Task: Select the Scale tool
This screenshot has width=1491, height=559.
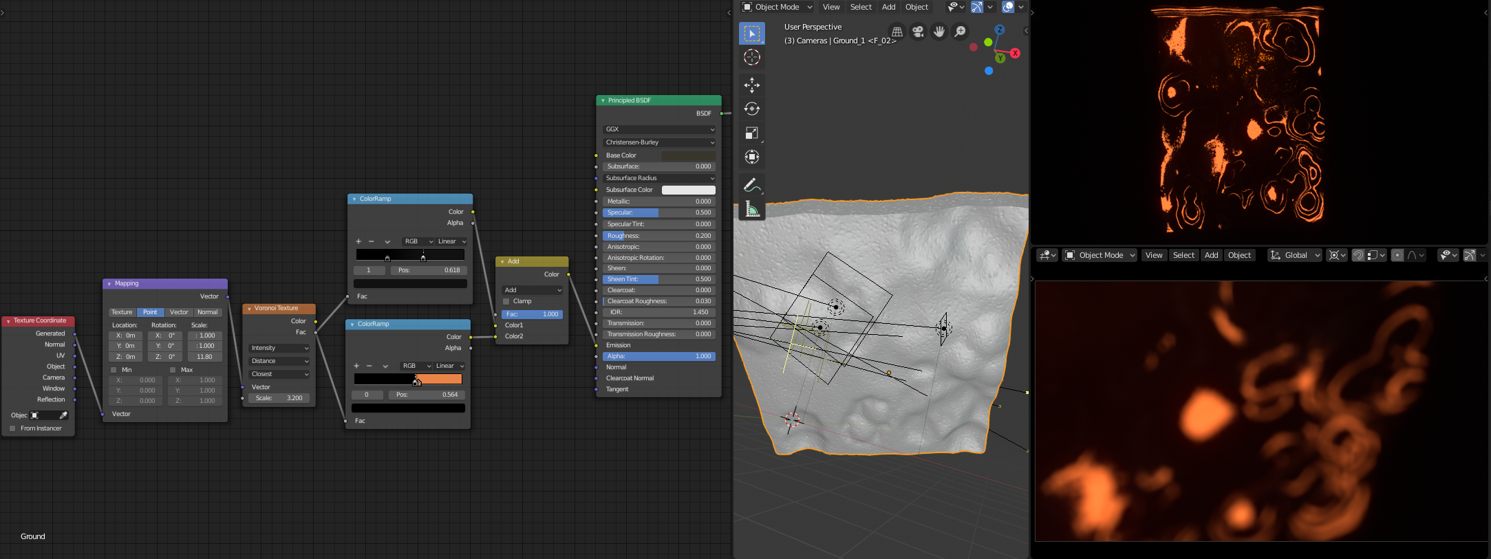Action: [751, 133]
